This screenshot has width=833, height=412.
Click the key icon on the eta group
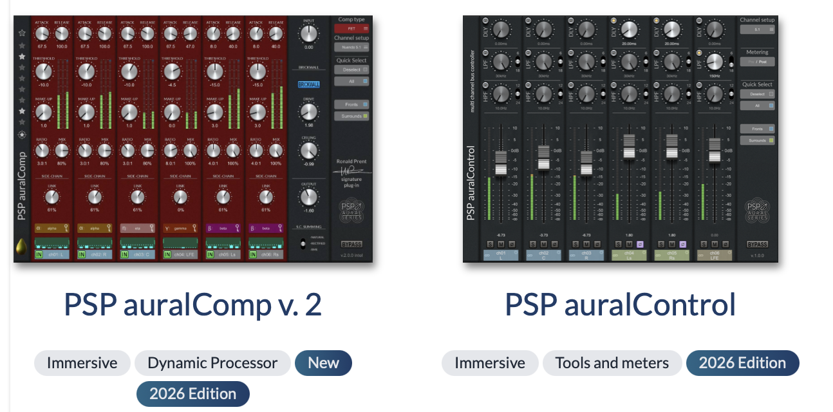click(152, 227)
